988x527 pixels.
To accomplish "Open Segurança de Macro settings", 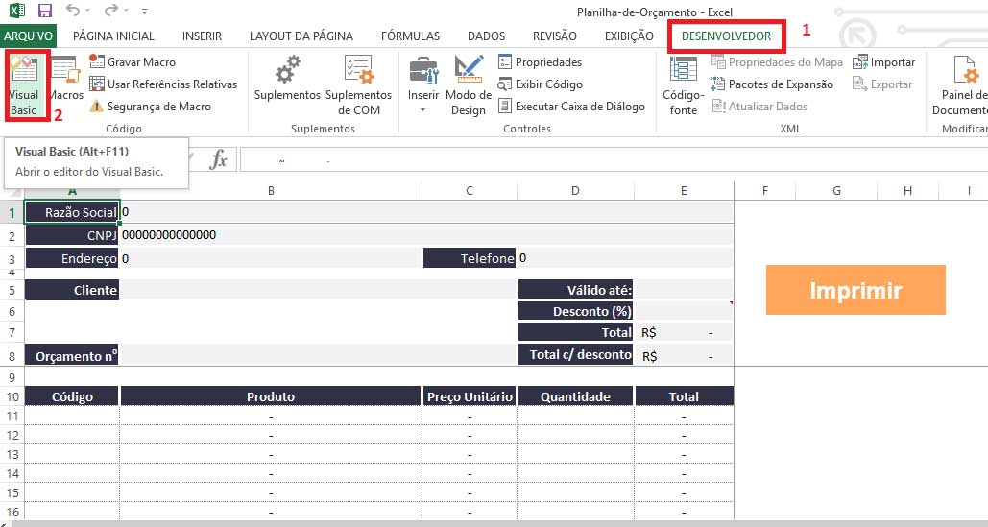I will [150, 107].
